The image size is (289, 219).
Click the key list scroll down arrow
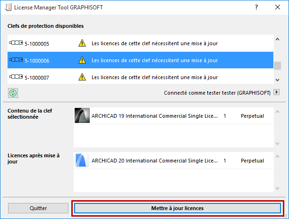[x=277, y=80]
